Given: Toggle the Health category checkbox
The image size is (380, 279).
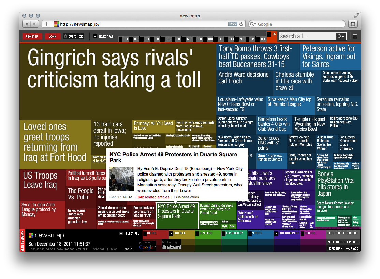Looking at the screenshot, I should coord(303,234).
